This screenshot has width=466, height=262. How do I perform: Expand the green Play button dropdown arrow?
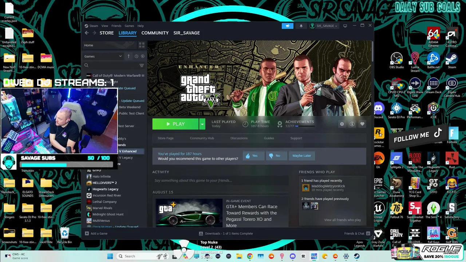tap(202, 124)
